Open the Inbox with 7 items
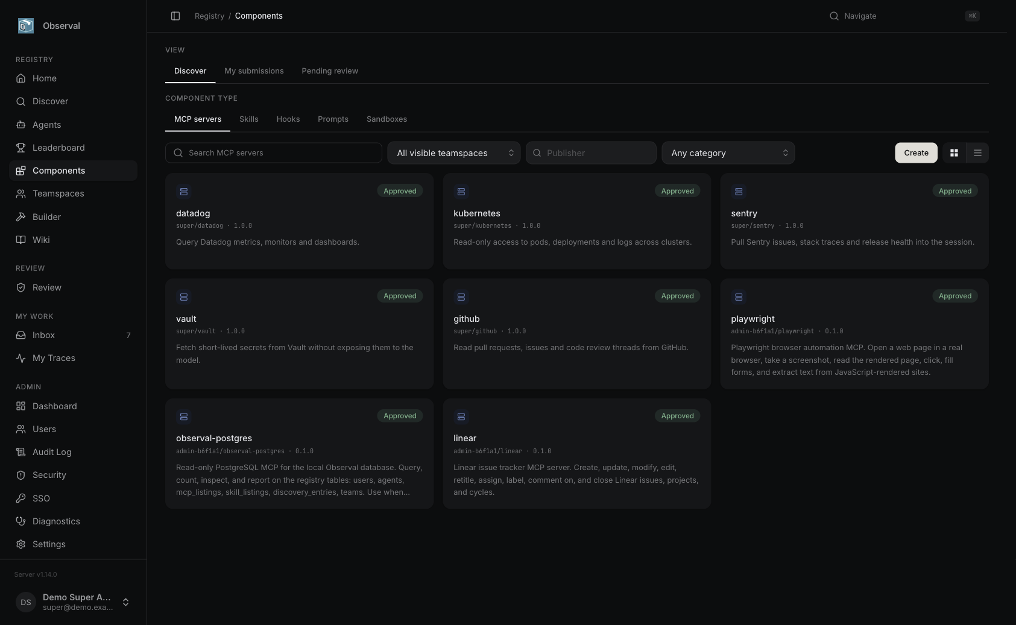1016x625 pixels. [x=73, y=335]
